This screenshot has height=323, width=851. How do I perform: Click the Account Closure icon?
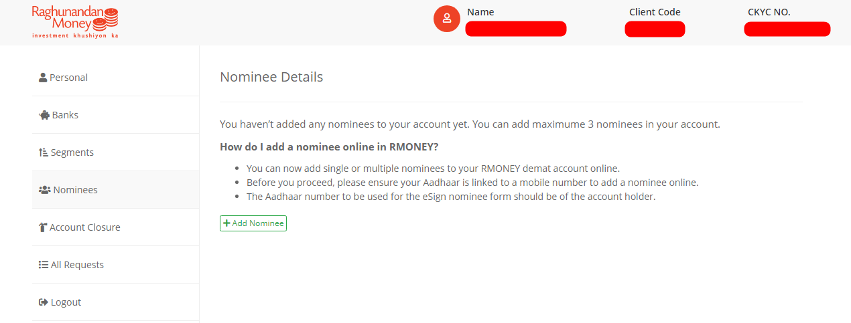43,227
